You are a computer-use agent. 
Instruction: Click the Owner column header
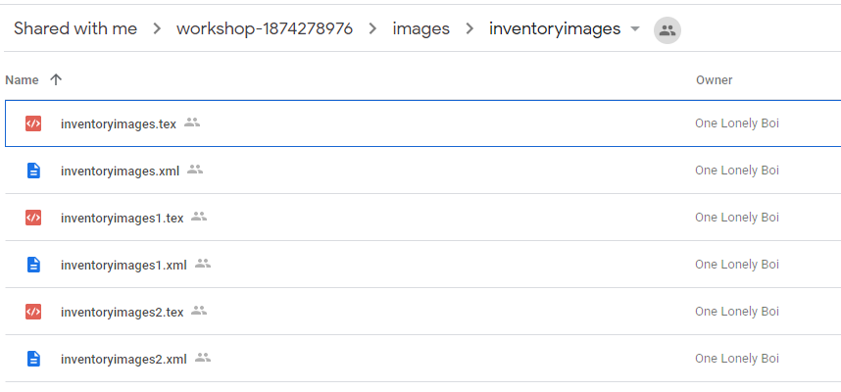click(714, 79)
